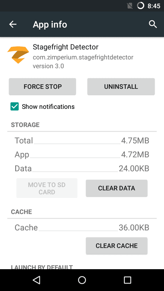164x291 pixels.
Task: Tap the Stagefright Detector app icon
Action: click(x=18, y=55)
